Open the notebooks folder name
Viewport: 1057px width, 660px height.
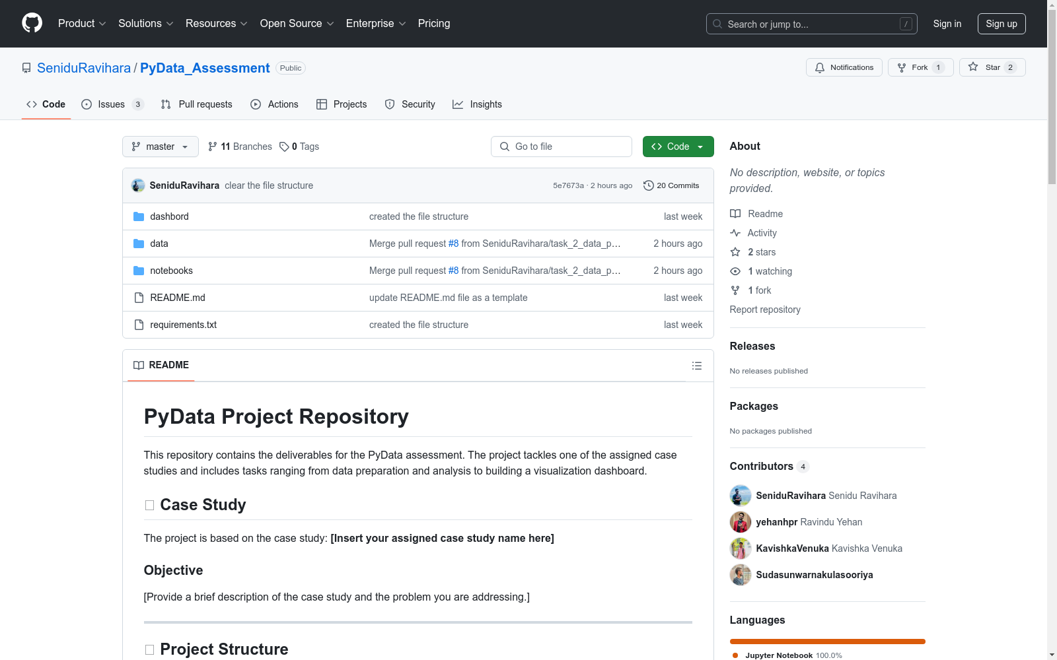point(172,271)
